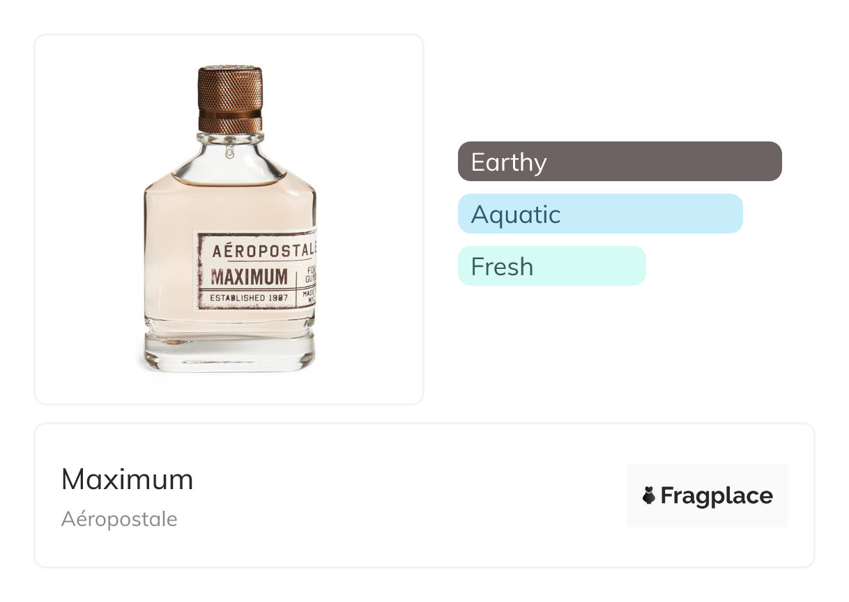Click the word Earthy label

(508, 162)
